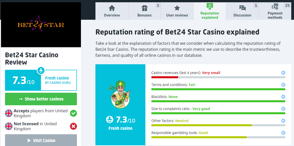Open the Discussion tab
This screenshot has height=146, width=294.
click(x=242, y=11)
